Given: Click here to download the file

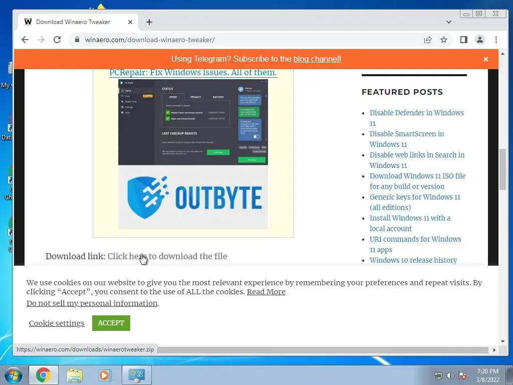Looking at the screenshot, I should click(167, 256).
